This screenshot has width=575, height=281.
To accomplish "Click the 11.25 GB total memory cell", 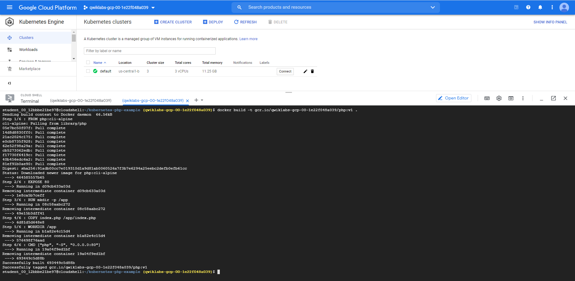I will (209, 71).
